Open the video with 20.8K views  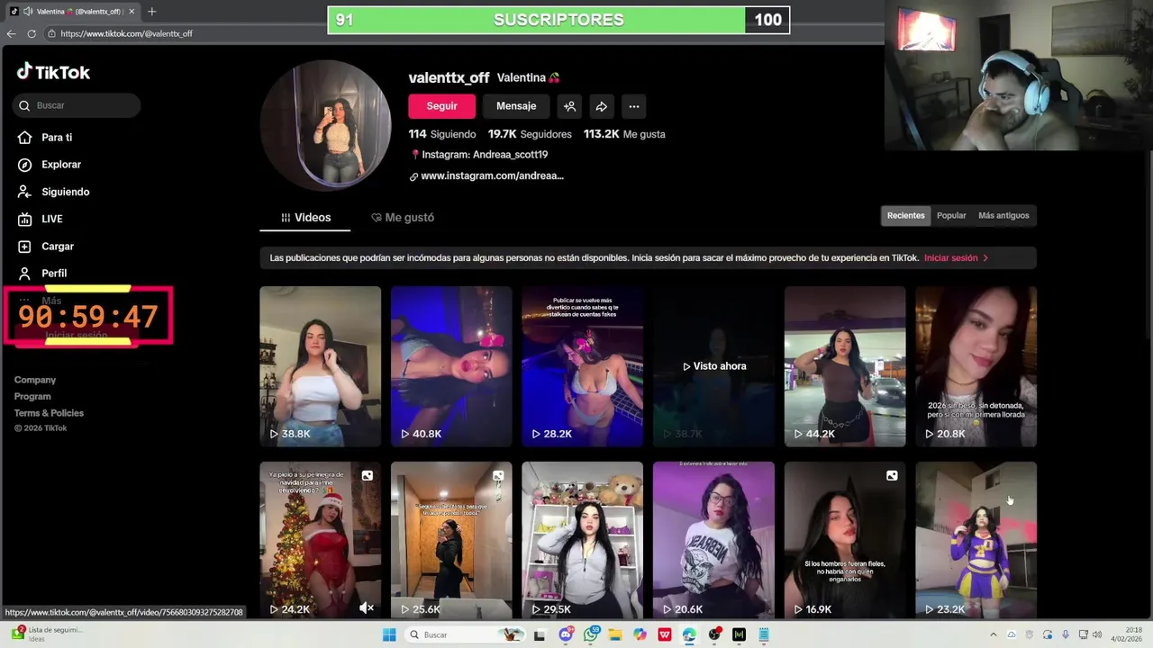click(x=976, y=366)
